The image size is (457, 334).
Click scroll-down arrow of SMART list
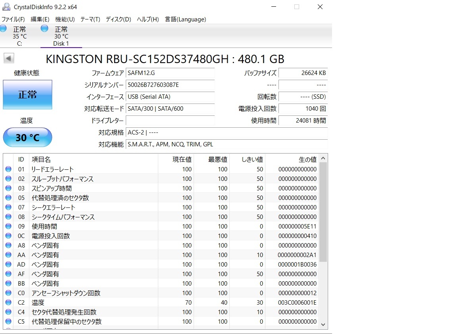coord(323,324)
